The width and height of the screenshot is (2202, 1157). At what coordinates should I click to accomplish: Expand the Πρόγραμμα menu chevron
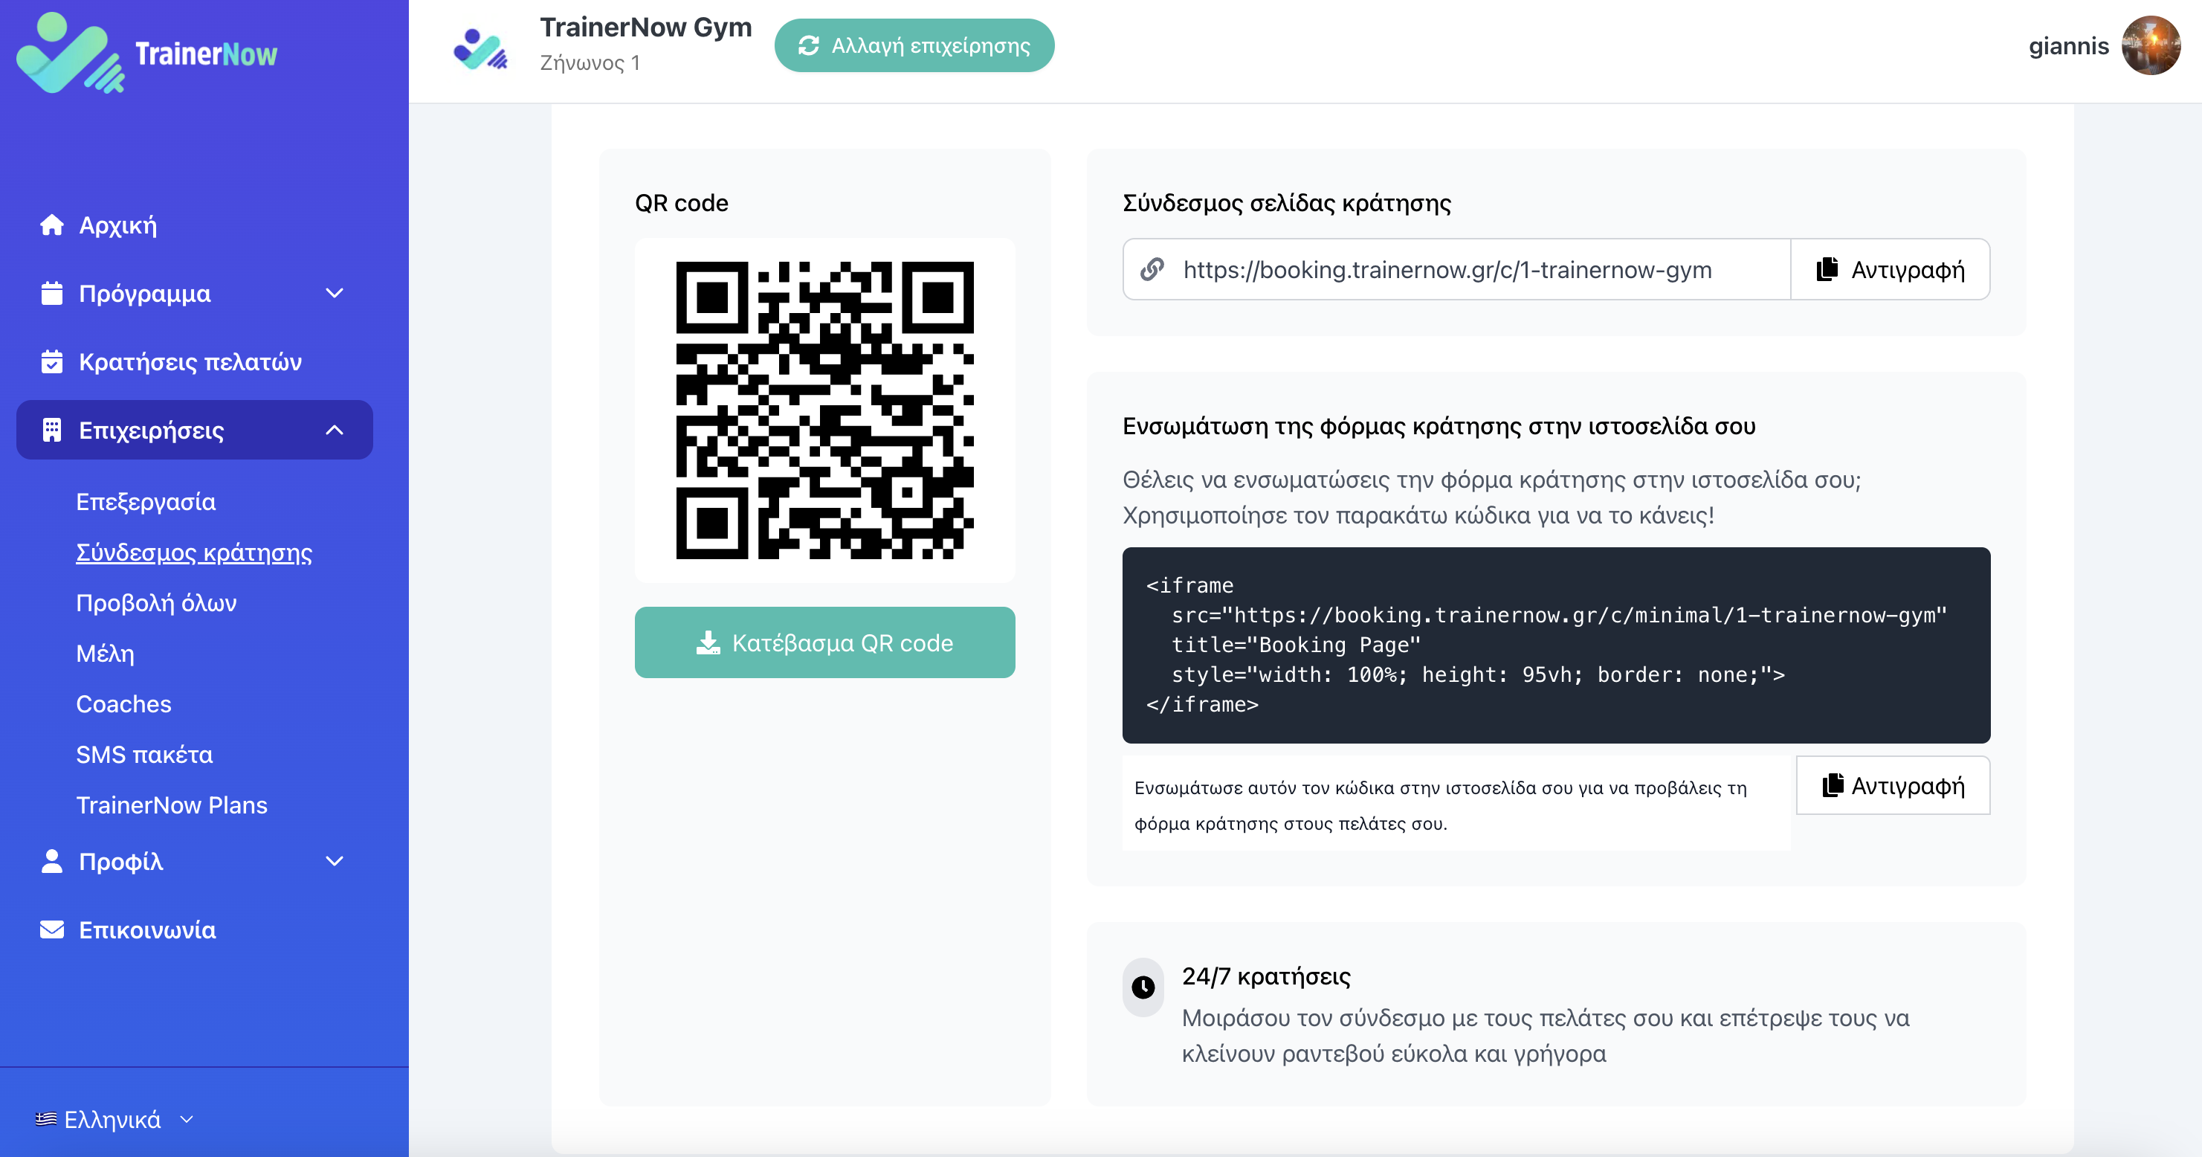pos(335,293)
